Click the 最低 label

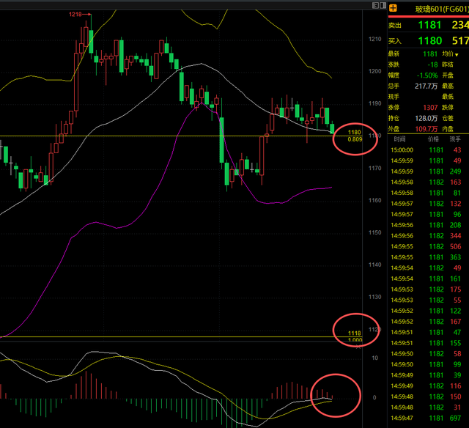pos(448,97)
